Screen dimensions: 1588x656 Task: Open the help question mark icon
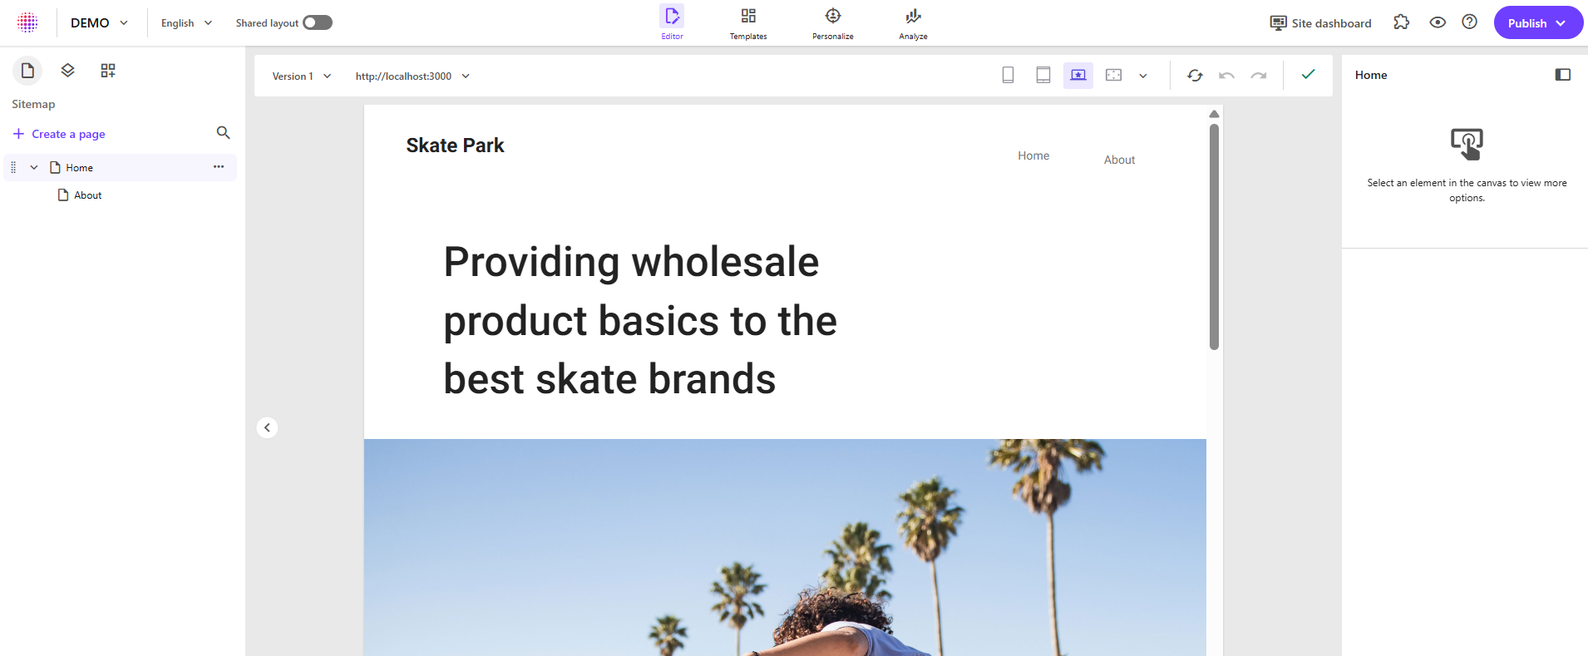tap(1469, 22)
